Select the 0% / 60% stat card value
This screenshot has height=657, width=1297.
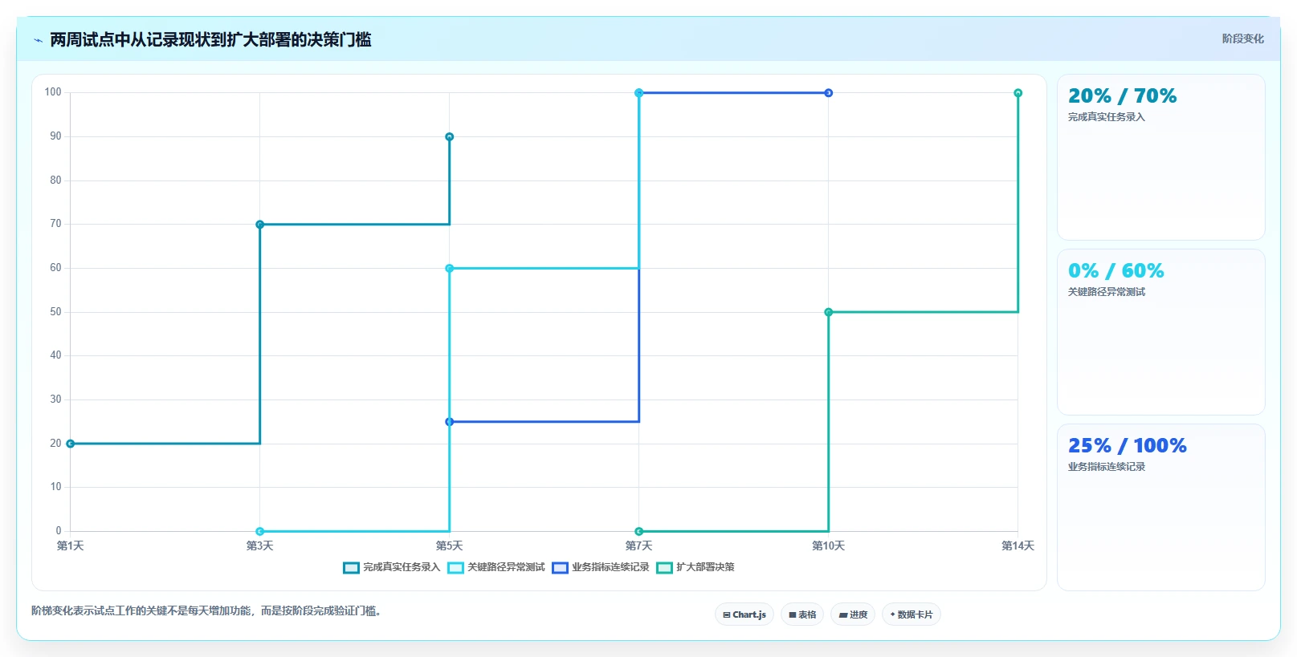click(x=1116, y=271)
